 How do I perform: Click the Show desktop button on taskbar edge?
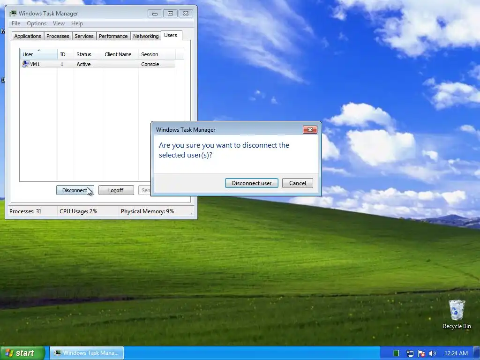pos(477,353)
